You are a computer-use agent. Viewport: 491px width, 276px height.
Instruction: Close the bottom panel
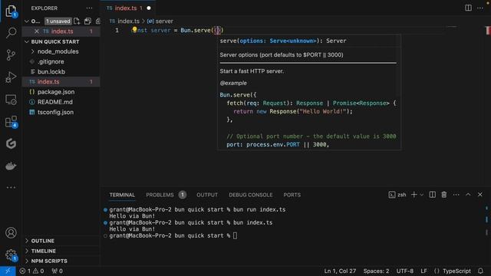click(480, 195)
